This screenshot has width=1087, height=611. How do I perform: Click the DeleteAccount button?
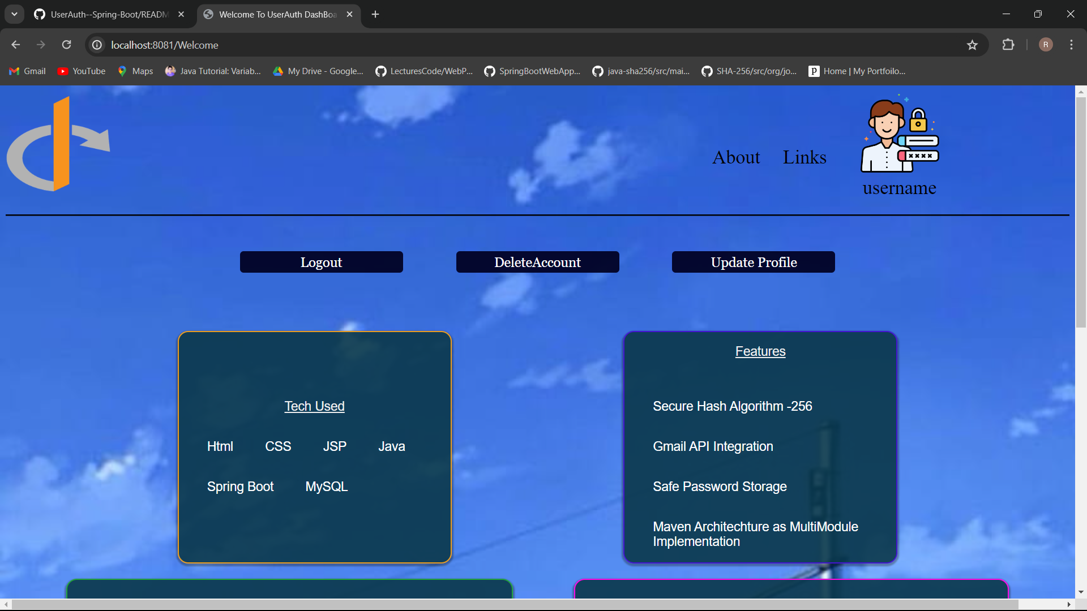coord(537,262)
